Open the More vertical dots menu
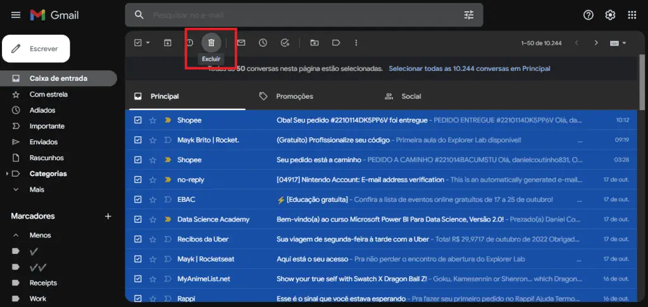 [356, 42]
